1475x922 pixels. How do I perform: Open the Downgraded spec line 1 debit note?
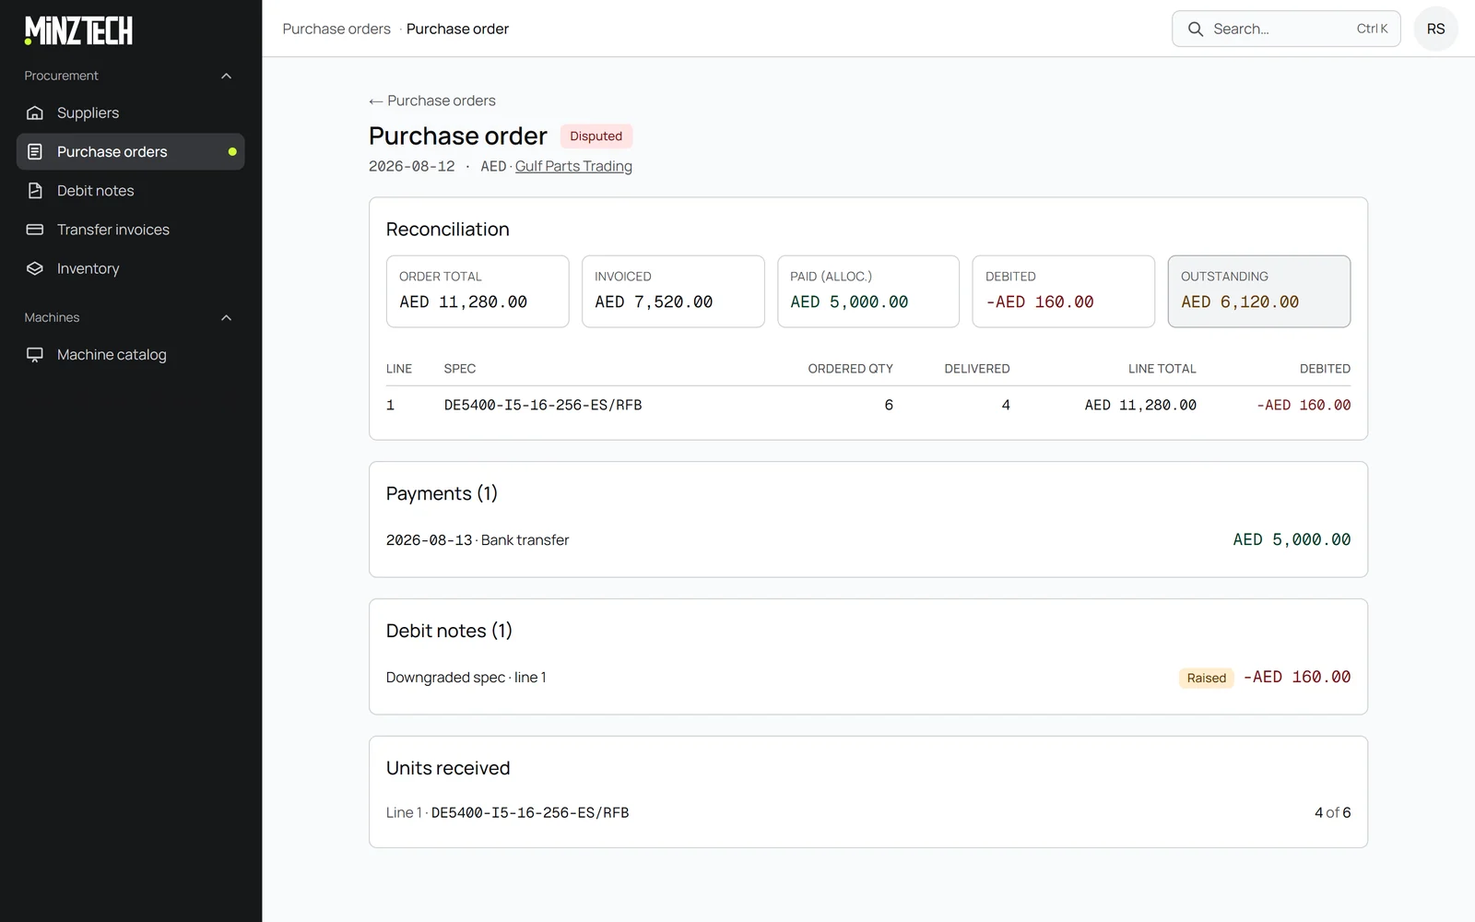tap(868, 677)
